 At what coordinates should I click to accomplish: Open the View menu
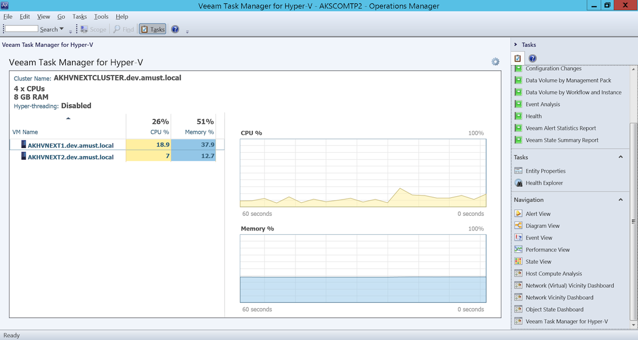[x=43, y=17]
